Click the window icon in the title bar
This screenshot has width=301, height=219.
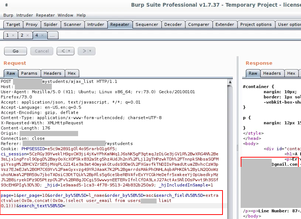point(7,5)
